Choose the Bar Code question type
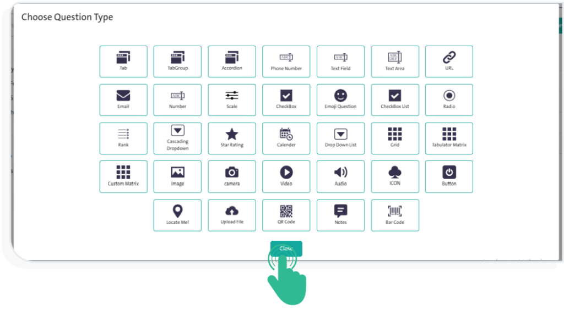The image size is (564, 310). [395, 215]
